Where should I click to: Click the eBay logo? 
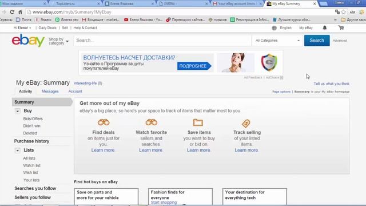[28, 41]
